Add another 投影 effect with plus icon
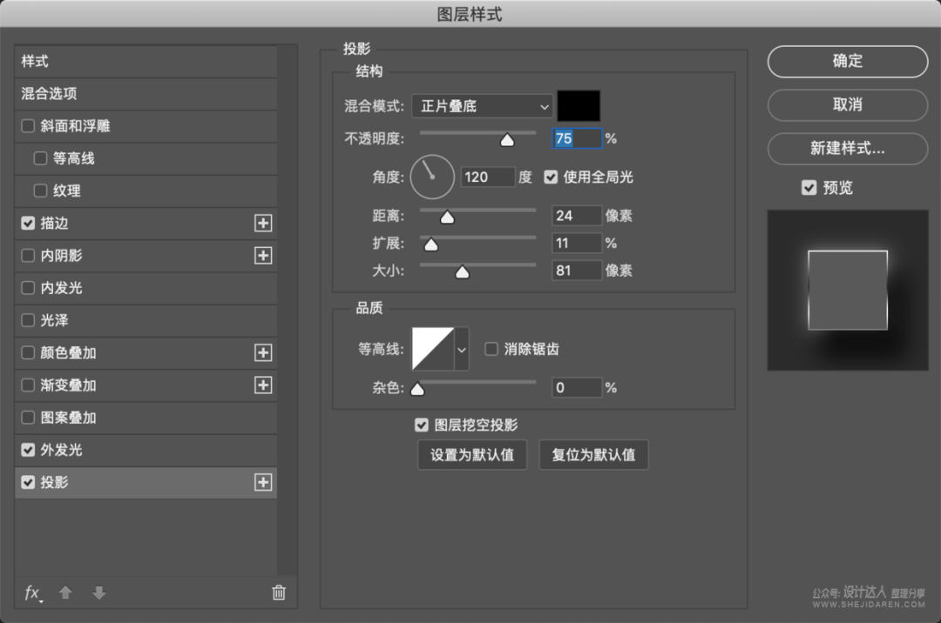 click(x=263, y=482)
